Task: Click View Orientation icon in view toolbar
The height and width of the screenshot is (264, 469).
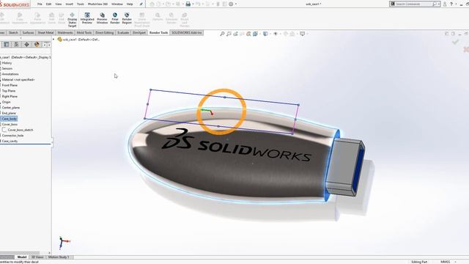Action: [255, 34]
